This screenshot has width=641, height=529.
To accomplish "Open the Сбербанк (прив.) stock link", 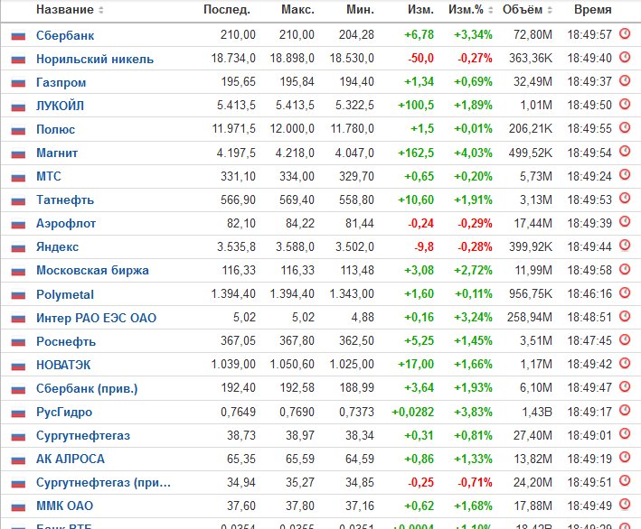I will pos(87,388).
